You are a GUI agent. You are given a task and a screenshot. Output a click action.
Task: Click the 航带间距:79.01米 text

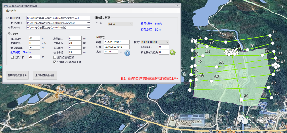coord(22,52)
